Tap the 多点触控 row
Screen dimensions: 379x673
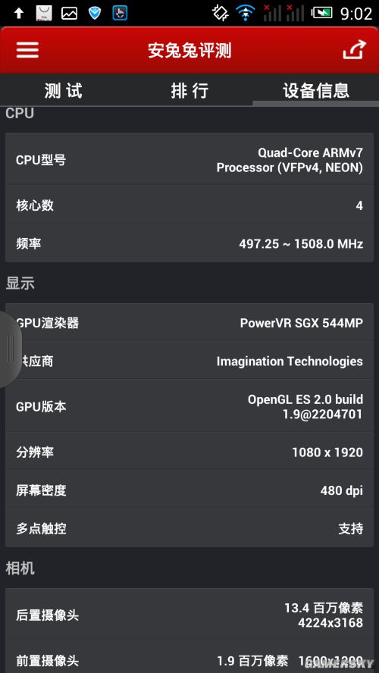(x=189, y=528)
